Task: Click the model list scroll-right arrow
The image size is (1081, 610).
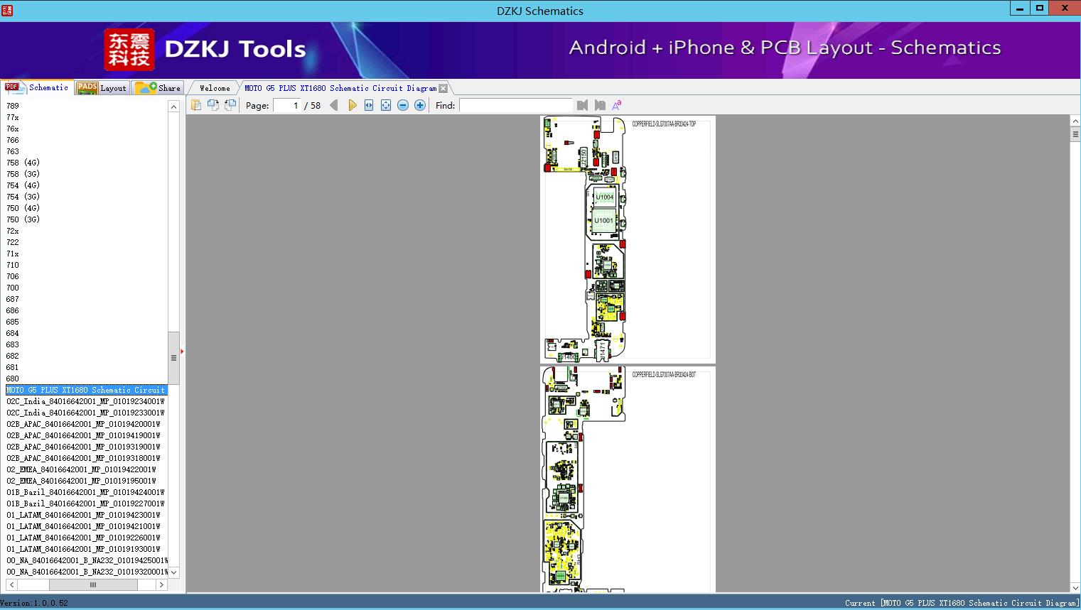Action: pyautogui.click(x=161, y=584)
